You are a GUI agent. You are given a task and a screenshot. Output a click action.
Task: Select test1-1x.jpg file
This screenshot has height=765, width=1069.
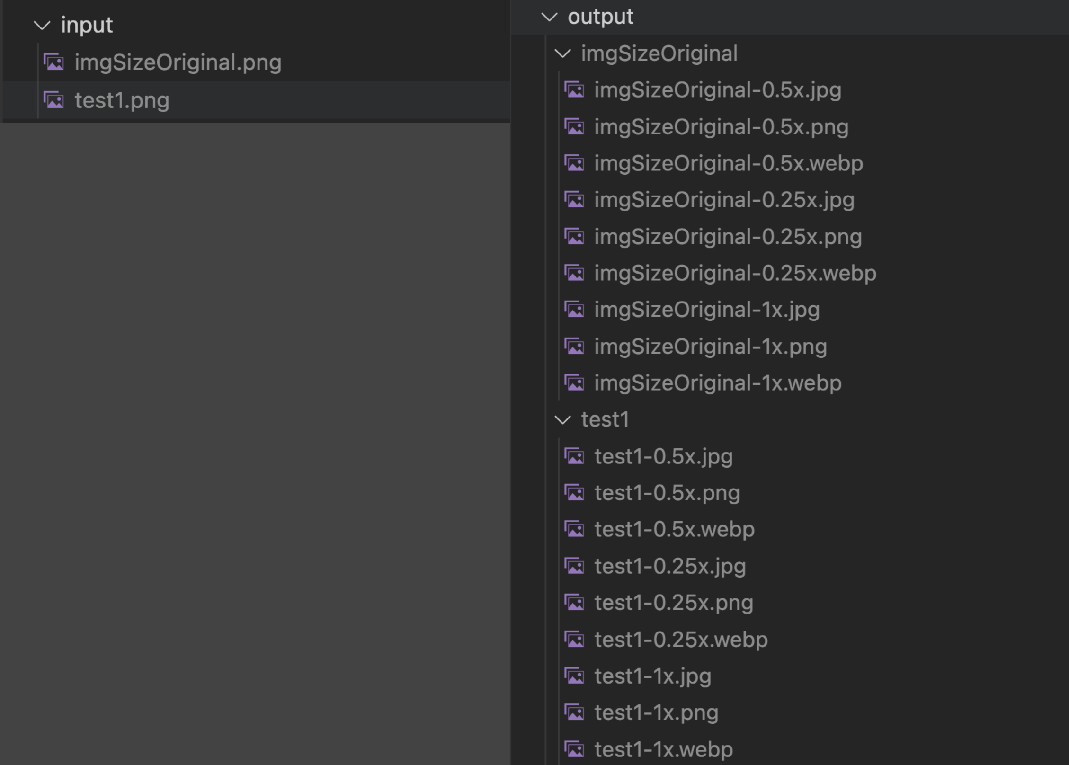[653, 676]
